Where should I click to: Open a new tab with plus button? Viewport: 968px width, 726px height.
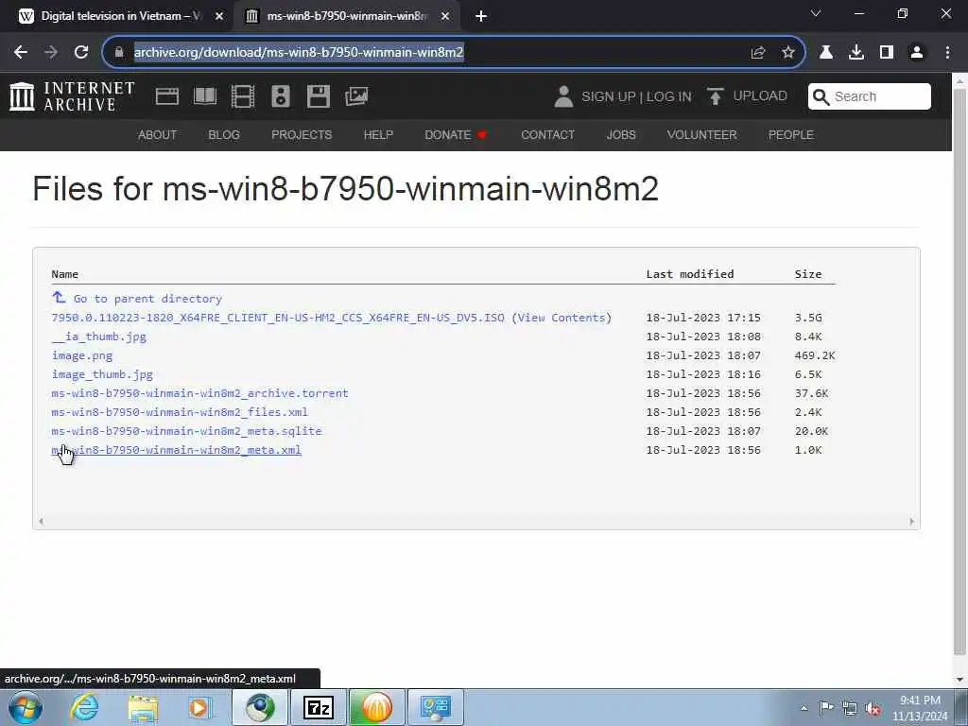(481, 17)
